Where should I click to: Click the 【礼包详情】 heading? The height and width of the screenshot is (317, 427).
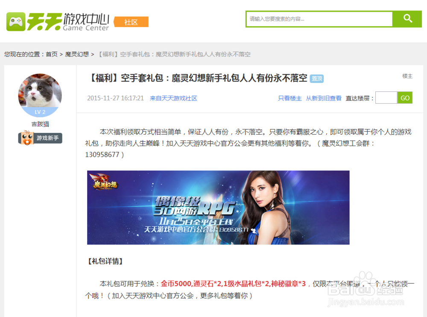point(105,261)
